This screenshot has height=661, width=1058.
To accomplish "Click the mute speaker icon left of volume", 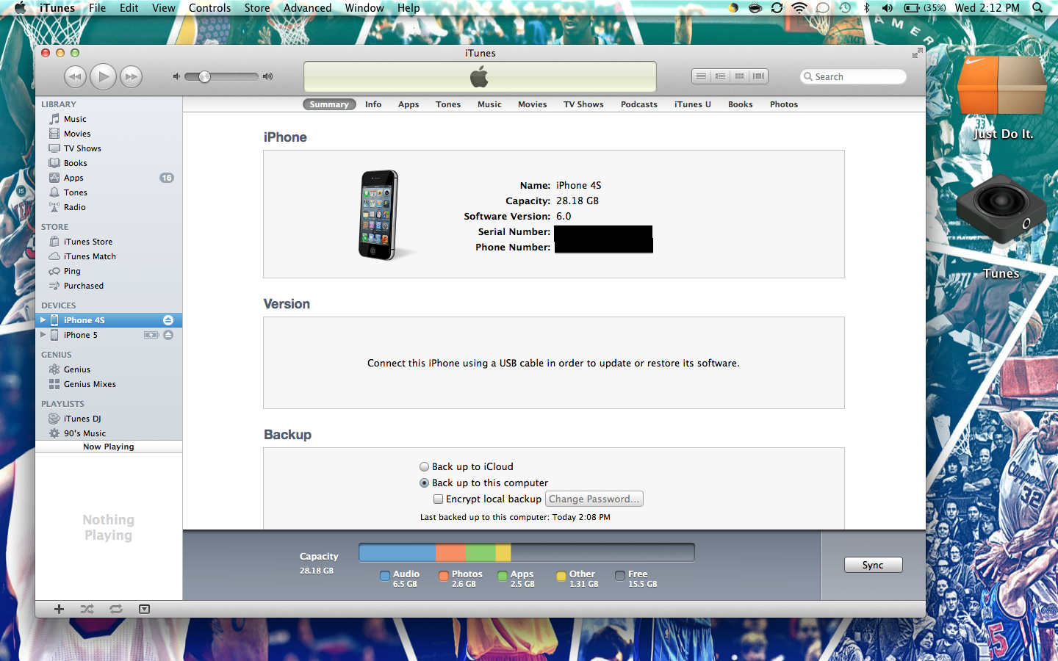I will 176,76.
